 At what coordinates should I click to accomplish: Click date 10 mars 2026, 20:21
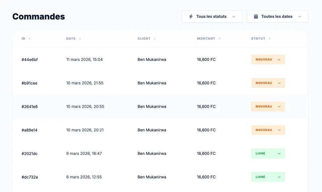(85, 130)
